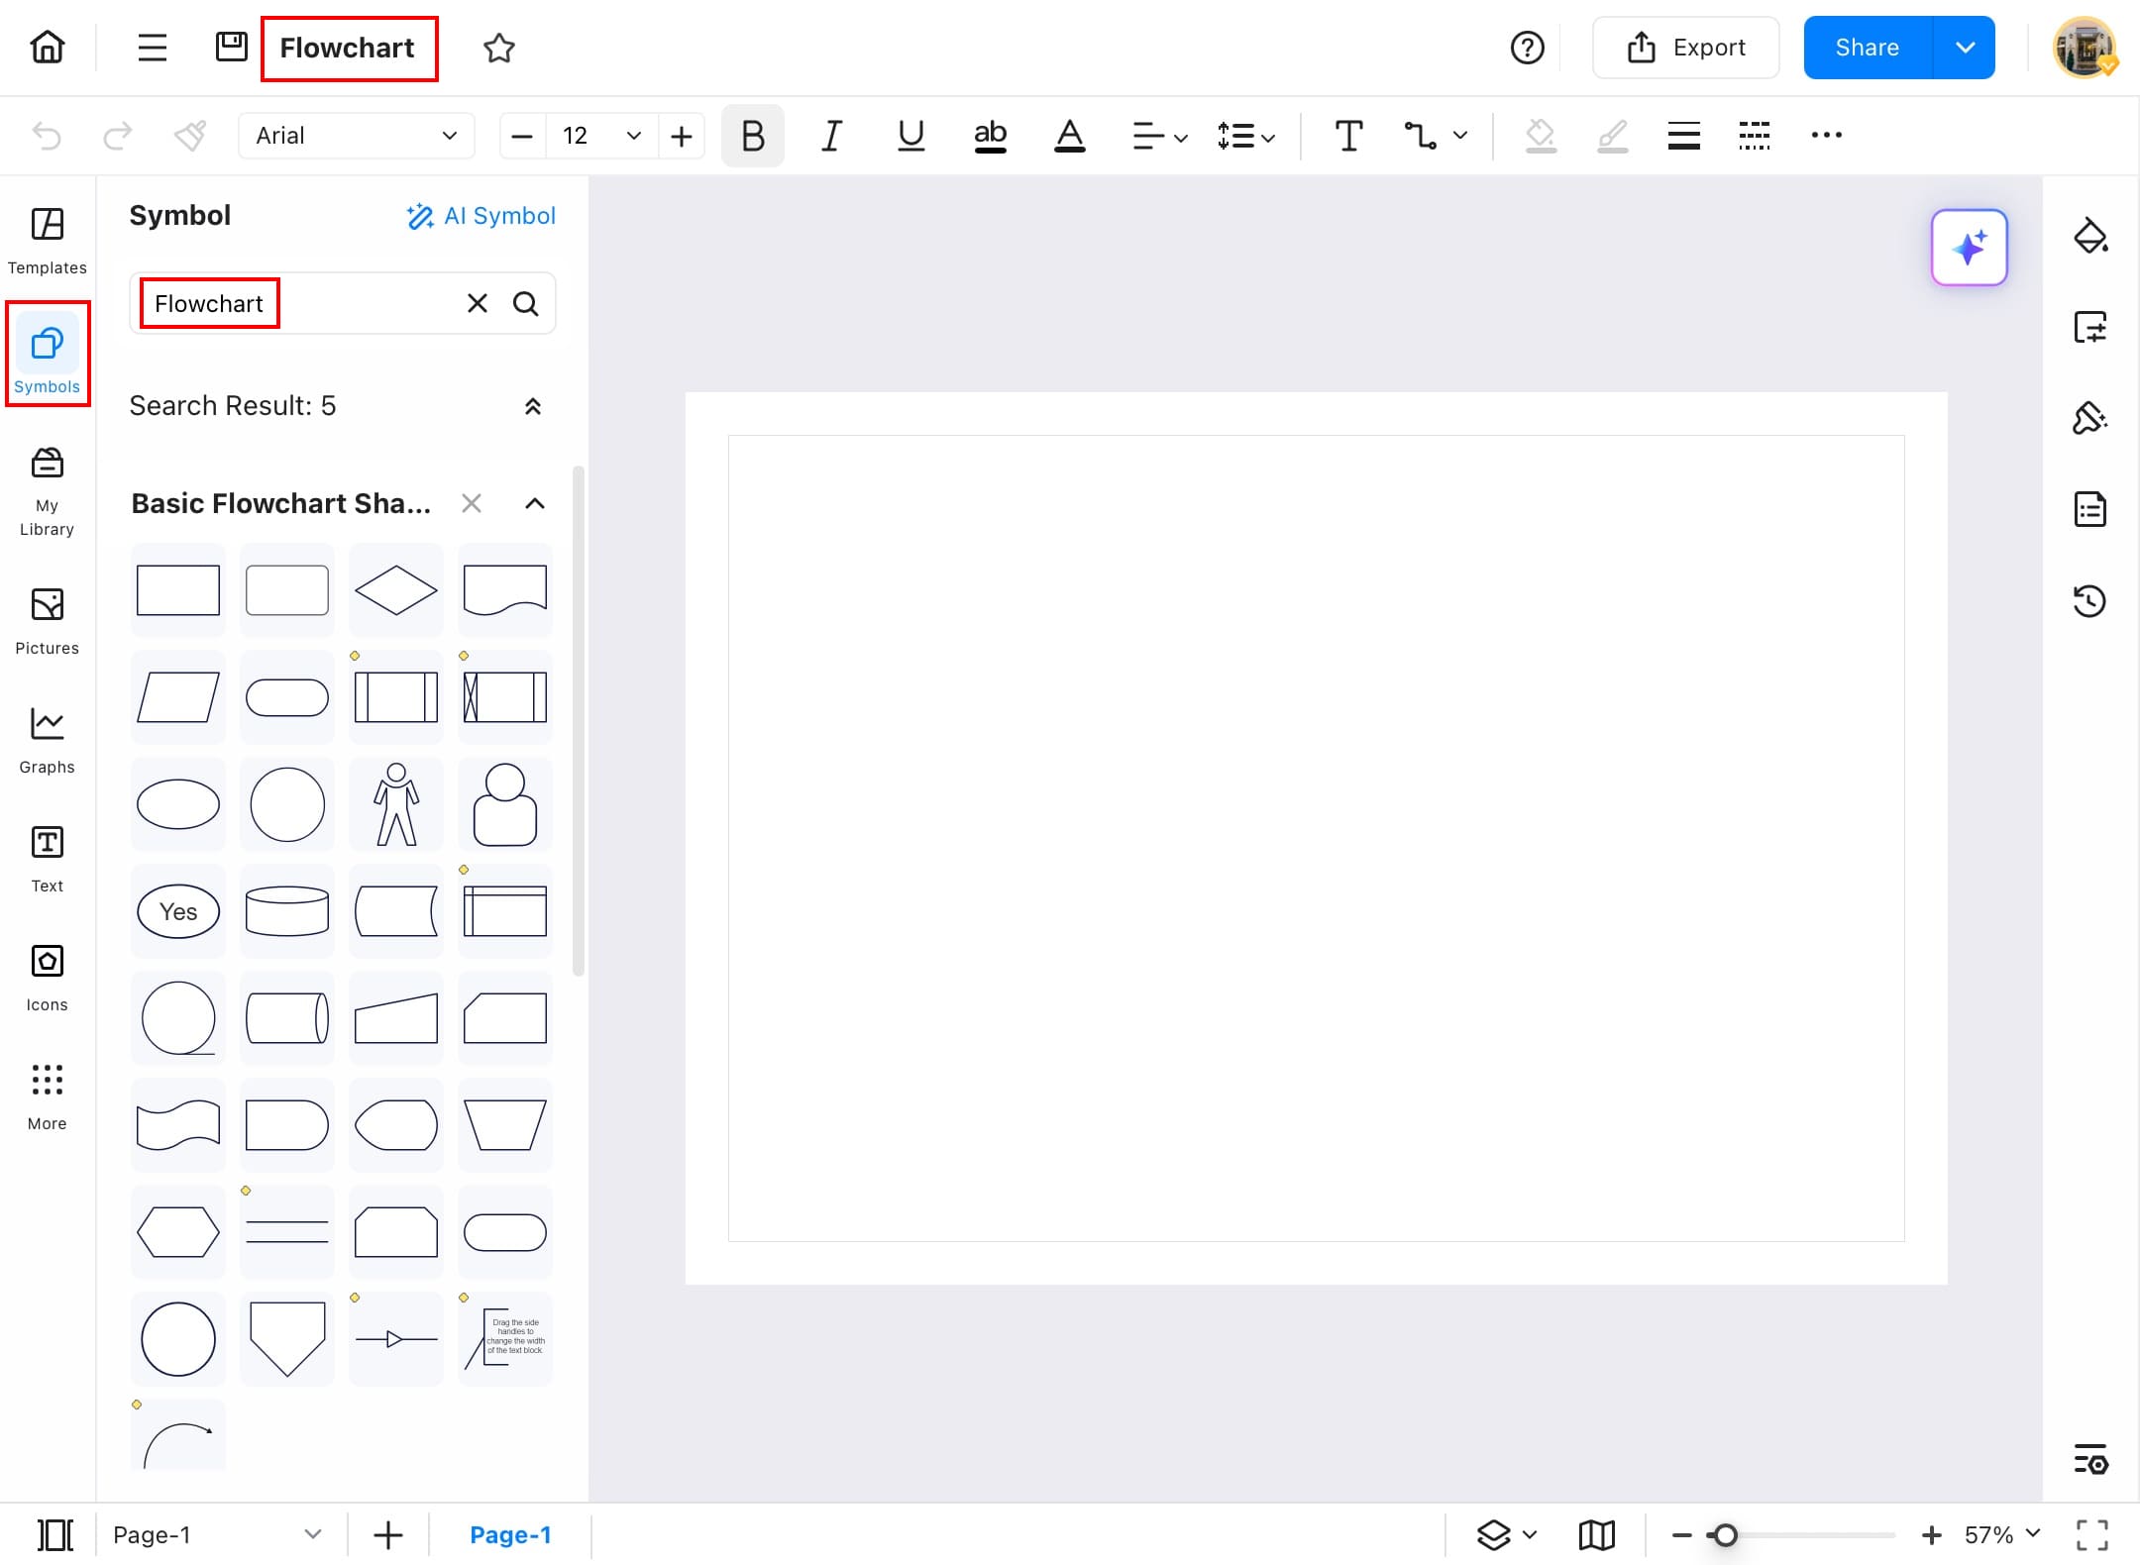The width and height of the screenshot is (2140, 1565).
Task: Toggle underline formatting
Action: (x=910, y=136)
